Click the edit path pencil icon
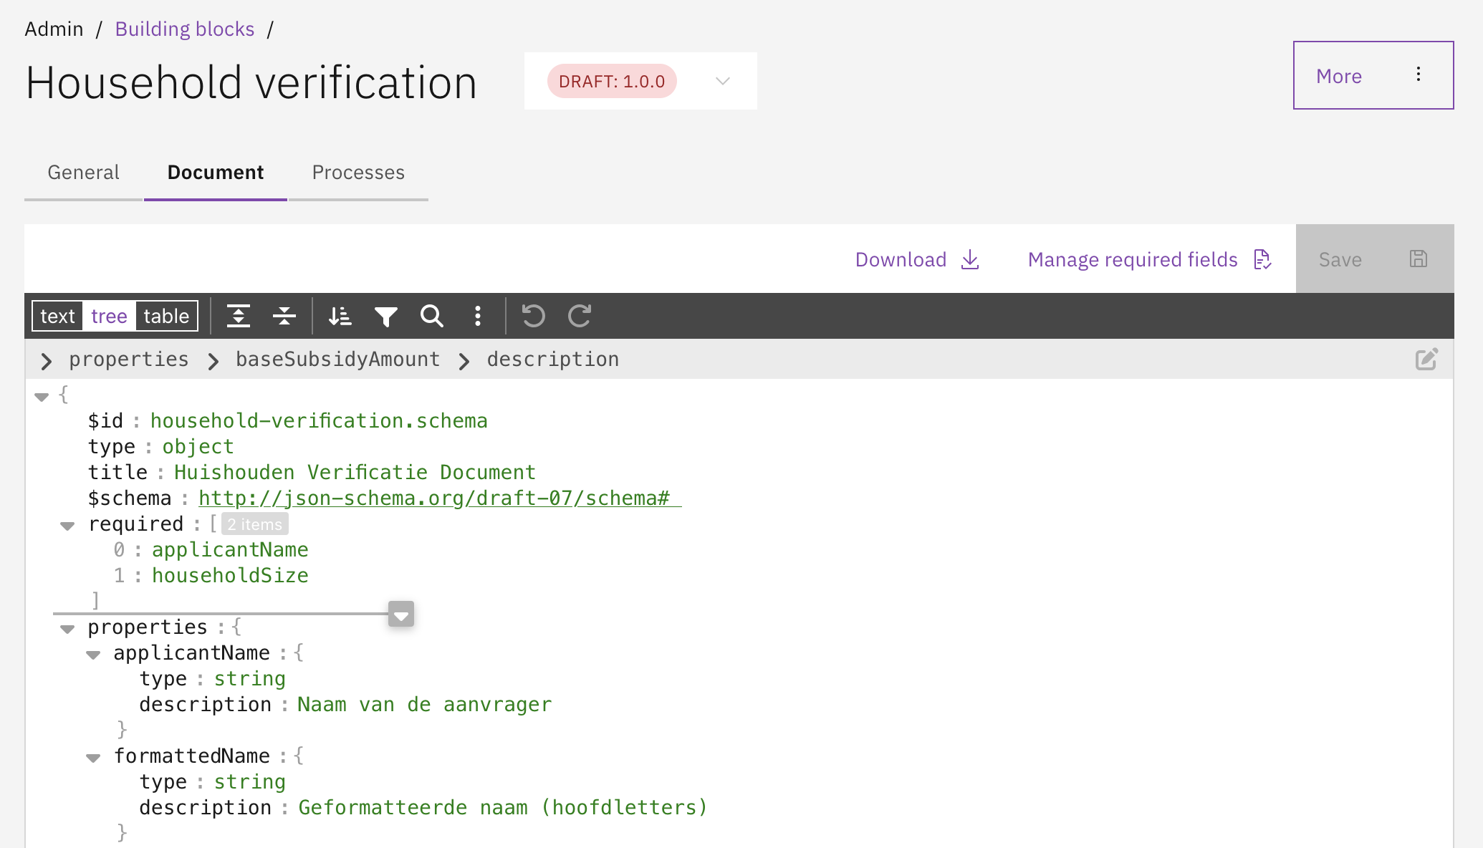 1426,360
